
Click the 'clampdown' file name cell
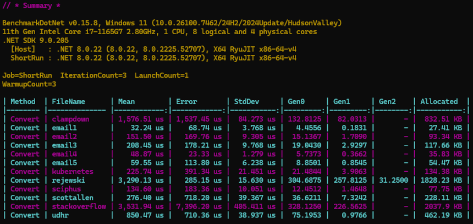pos(70,119)
